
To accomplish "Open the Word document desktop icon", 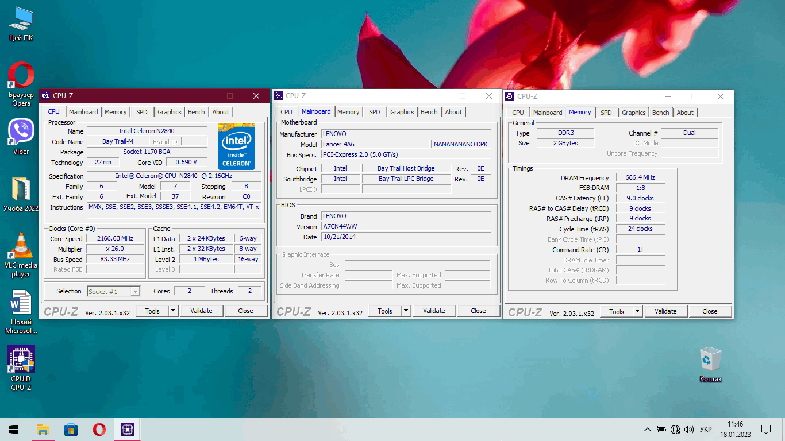I will [x=21, y=312].
